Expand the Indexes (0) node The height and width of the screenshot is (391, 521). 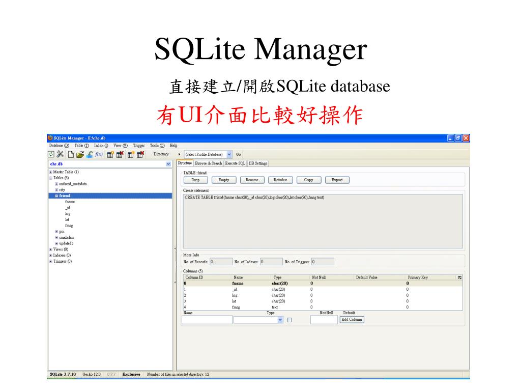(x=51, y=256)
